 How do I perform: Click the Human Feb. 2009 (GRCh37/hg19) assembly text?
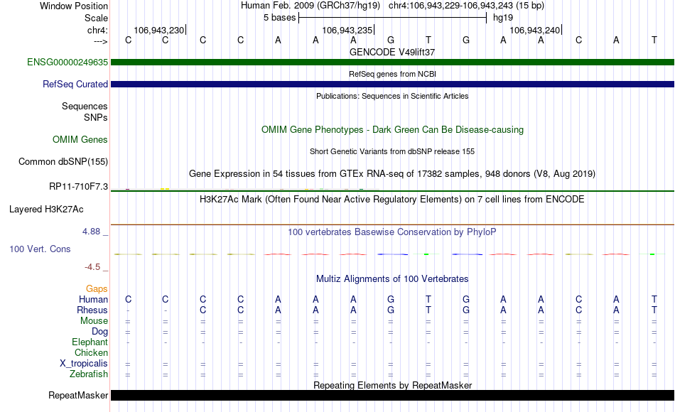tap(310, 6)
